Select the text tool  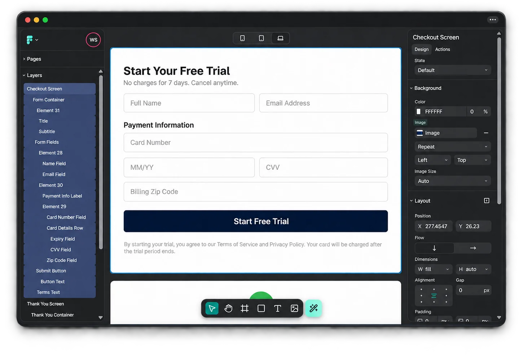[278, 308]
